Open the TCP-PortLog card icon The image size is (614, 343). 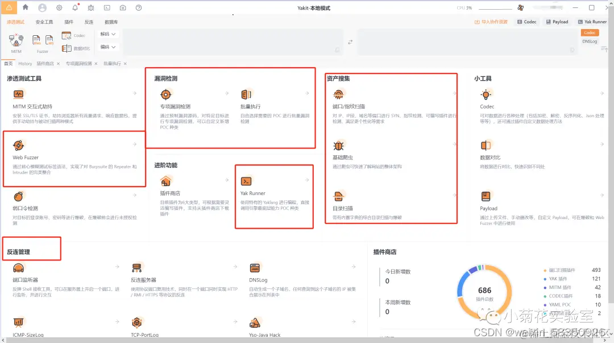(x=136, y=322)
